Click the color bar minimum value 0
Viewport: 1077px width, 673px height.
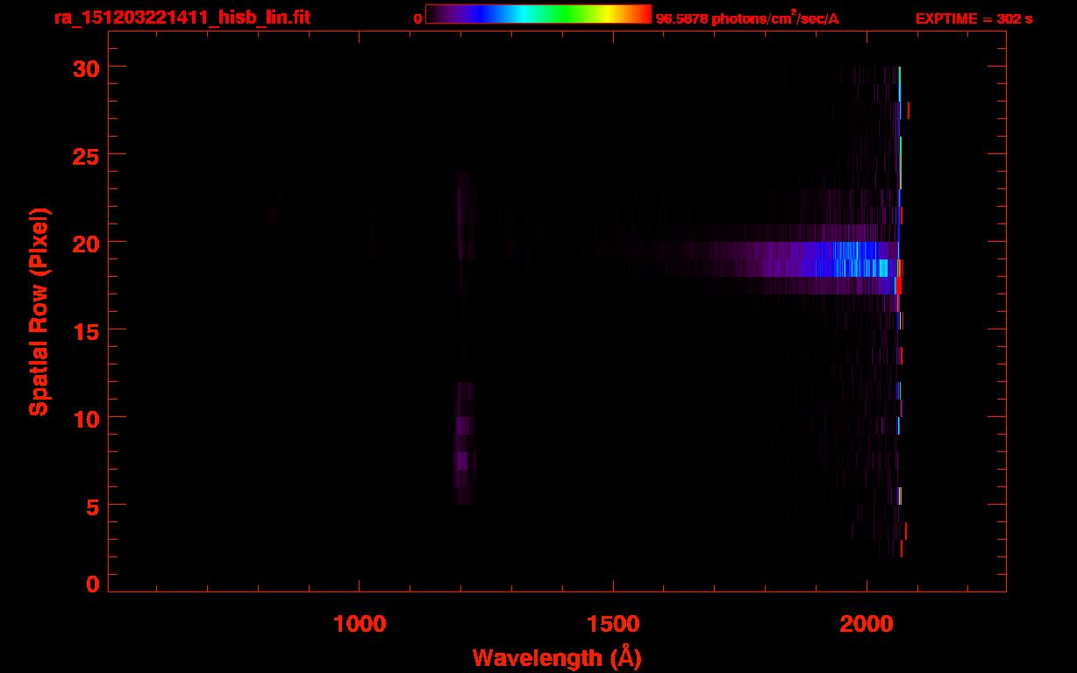tap(417, 19)
